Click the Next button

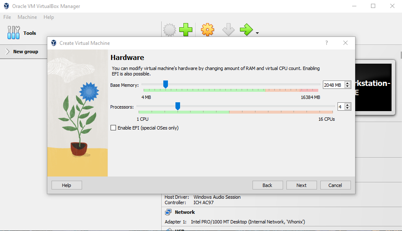click(301, 185)
